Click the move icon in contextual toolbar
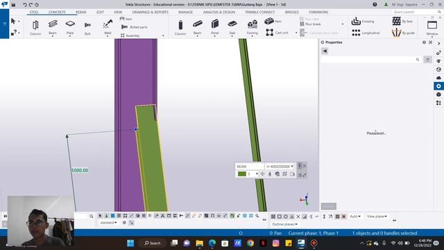 [x=262, y=174]
